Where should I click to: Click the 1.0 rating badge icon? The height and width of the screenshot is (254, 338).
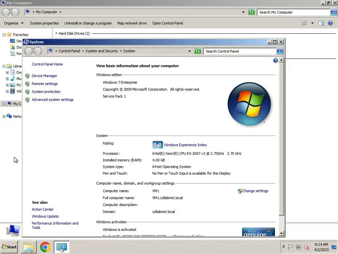click(x=157, y=145)
